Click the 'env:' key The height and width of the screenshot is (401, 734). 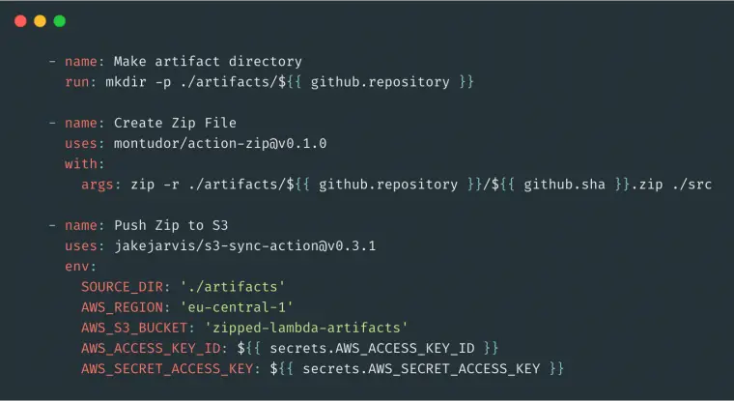[80, 267]
